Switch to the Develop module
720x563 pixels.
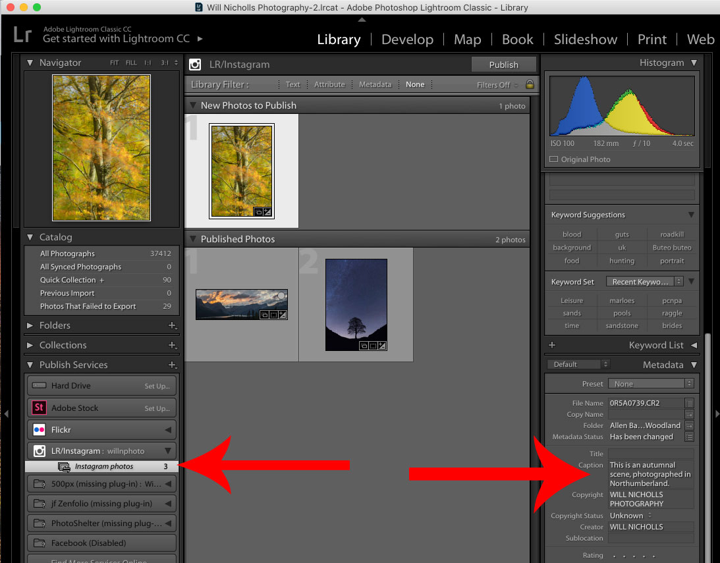(407, 40)
